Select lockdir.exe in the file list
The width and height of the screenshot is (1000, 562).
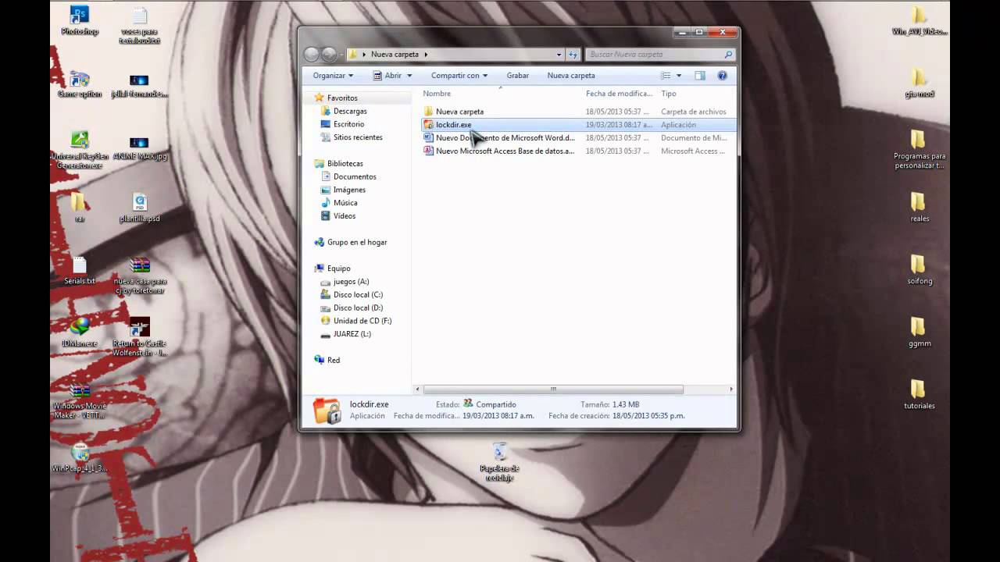click(578, 125)
